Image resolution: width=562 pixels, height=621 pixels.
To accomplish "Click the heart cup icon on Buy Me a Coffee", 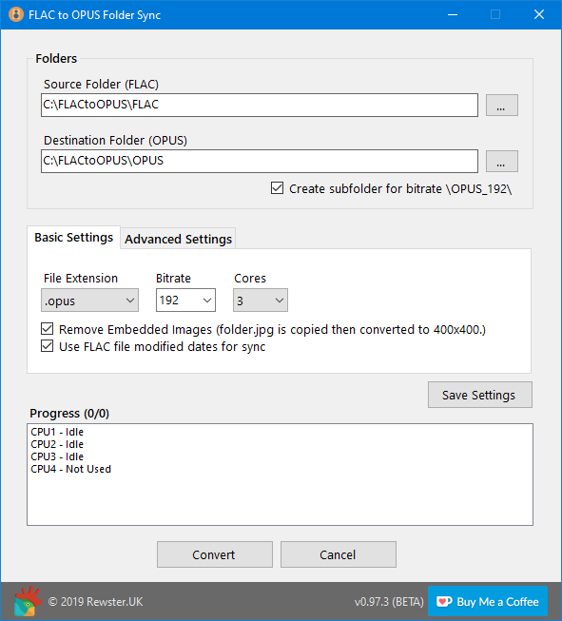I will point(444,602).
